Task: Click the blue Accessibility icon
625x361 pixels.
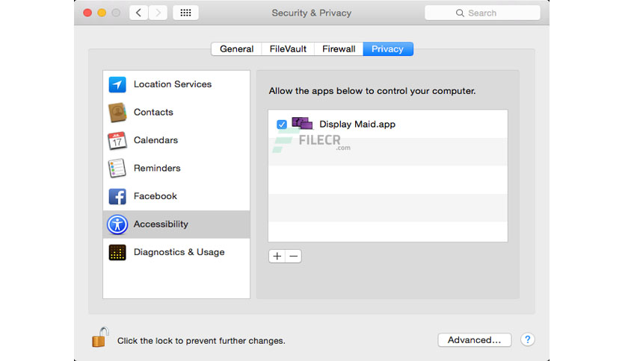Action: tap(117, 225)
